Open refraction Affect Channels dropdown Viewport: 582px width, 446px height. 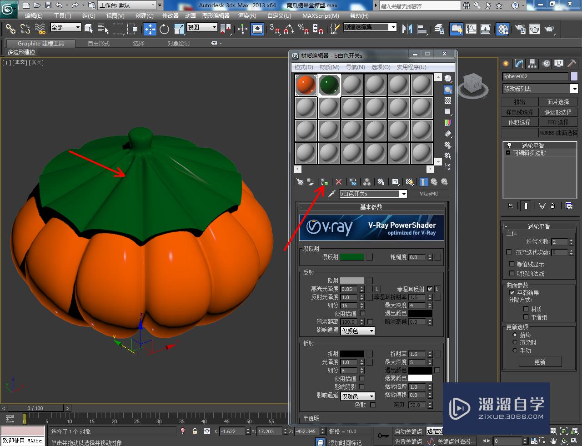pos(358,396)
